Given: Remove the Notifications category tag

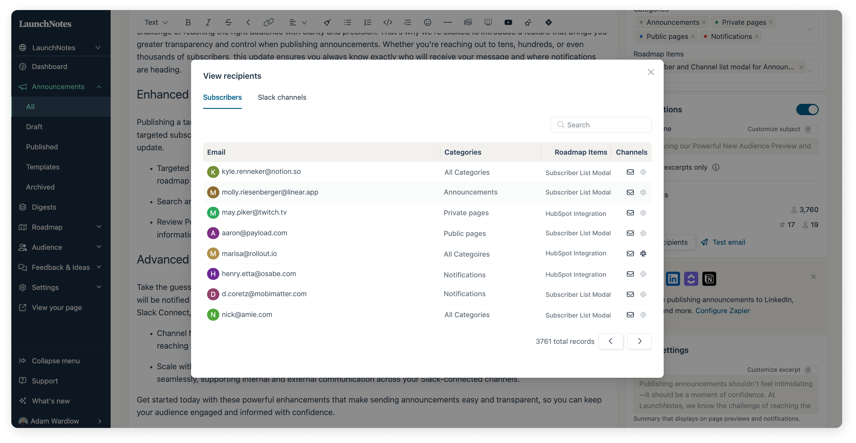Looking at the screenshot, I should [x=756, y=36].
